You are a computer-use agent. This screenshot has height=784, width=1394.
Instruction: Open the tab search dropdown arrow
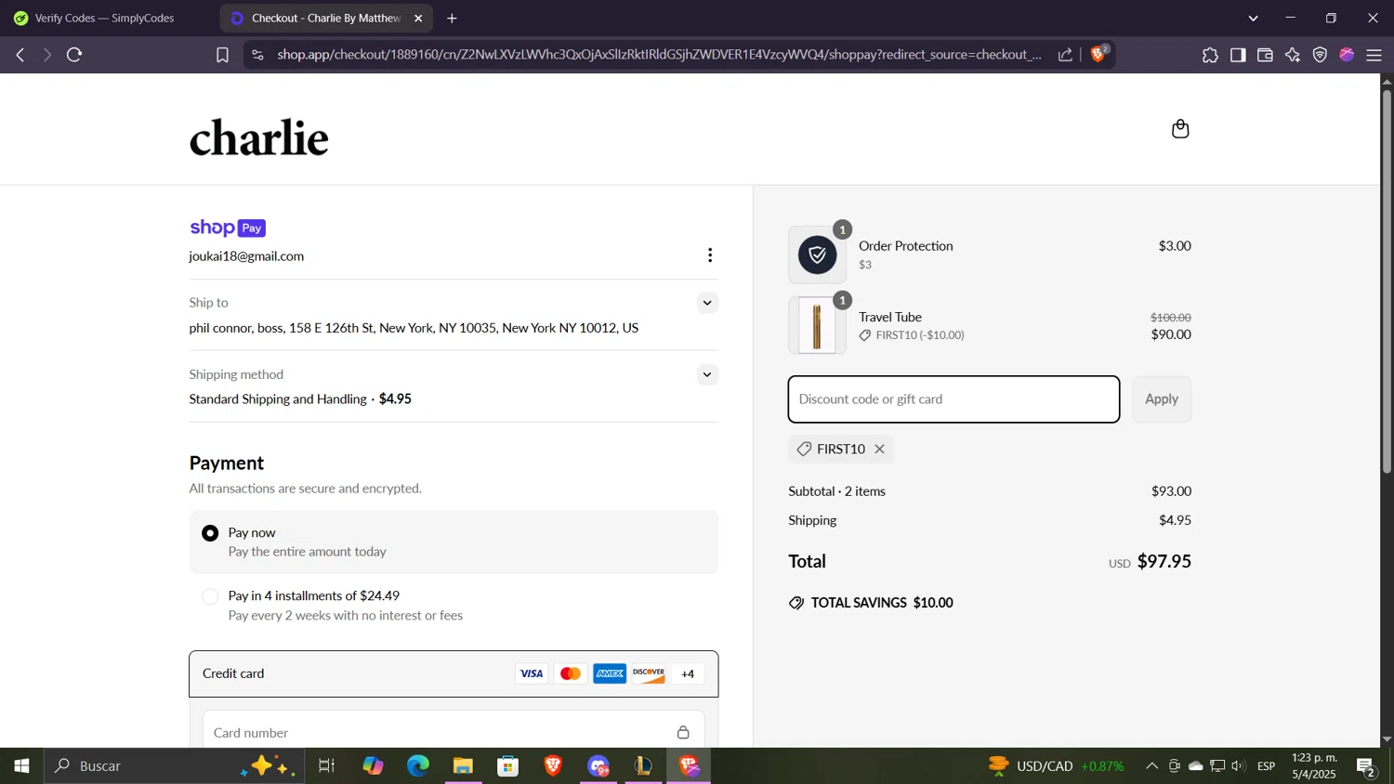coord(1253,18)
